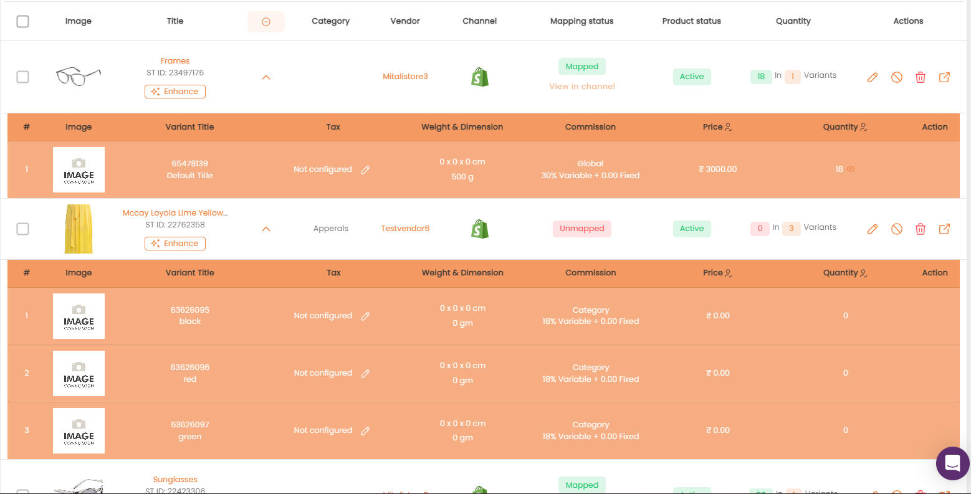Select all products with header checkbox
This screenshot has width=971, height=494.
click(x=23, y=21)
